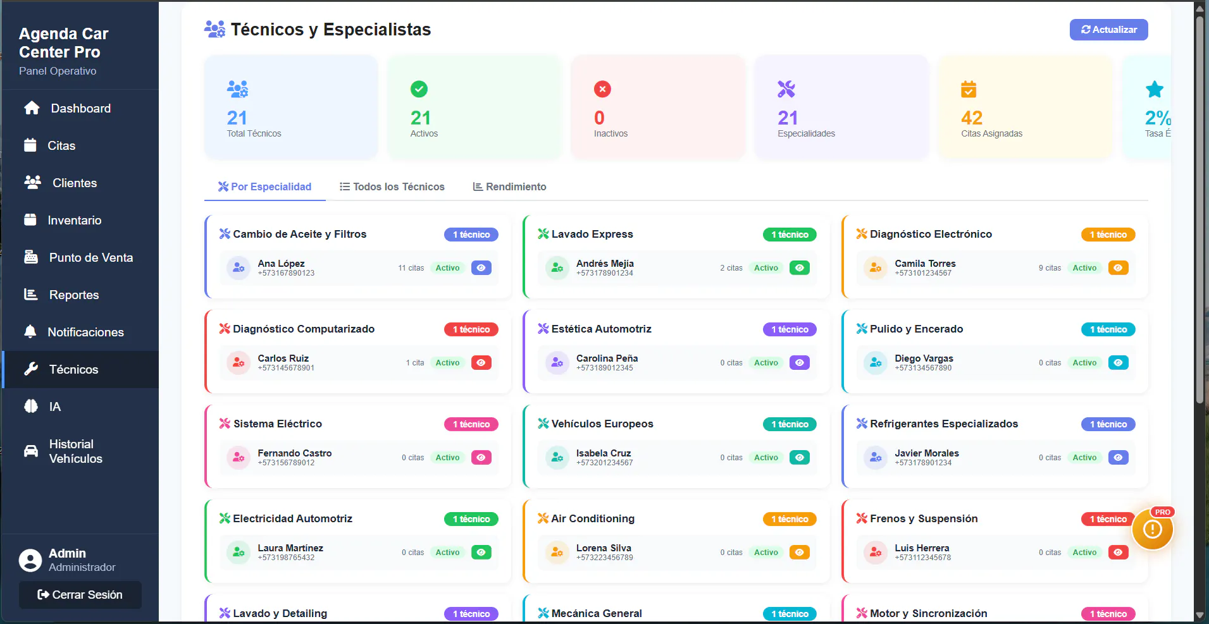The image size is (1209, 624).
Task: Open Clientes from the sidebar menu
Action: pos(80,183)
